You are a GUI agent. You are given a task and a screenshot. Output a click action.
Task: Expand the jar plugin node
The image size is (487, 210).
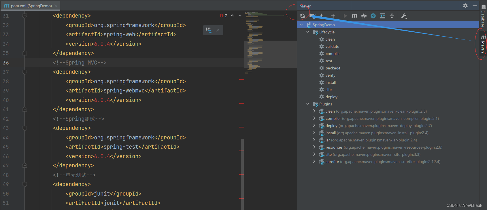[x=314, y=140]
